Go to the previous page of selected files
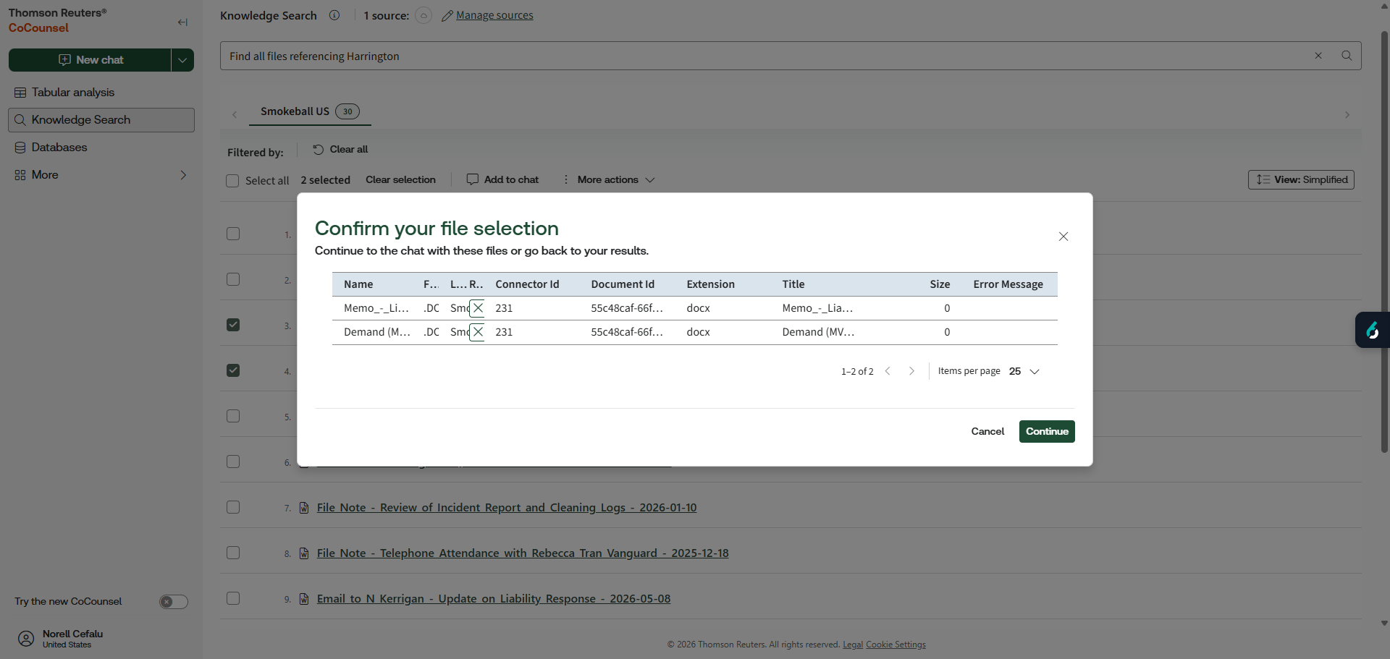This screenshot has height=659, width=1390. tap(888, 371)
